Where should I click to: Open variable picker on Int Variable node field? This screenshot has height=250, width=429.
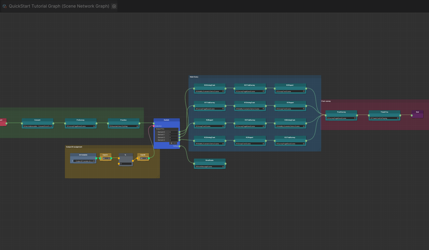pos(94,161)
